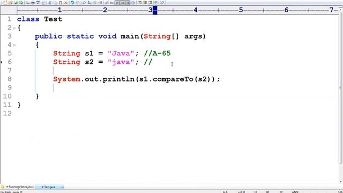Click the New document toolbar icon
This screenshot has height=193, width=343.
pos(5,3)
